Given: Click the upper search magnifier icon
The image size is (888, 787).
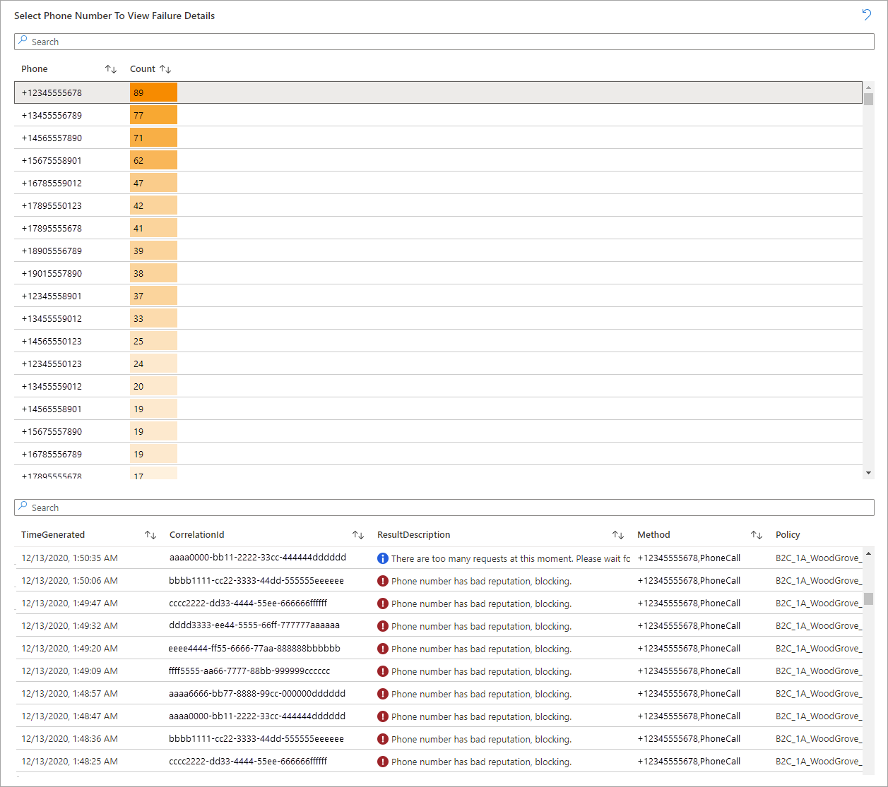Looking at the screenshot, I should click(23, 41).
